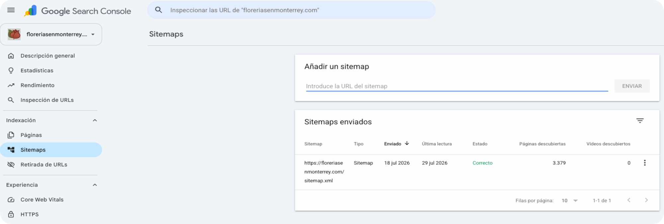Screen dimensions: 664x224
Task: Click the sitemap tree icon in sidebar
Action: (x=11, y=150)
